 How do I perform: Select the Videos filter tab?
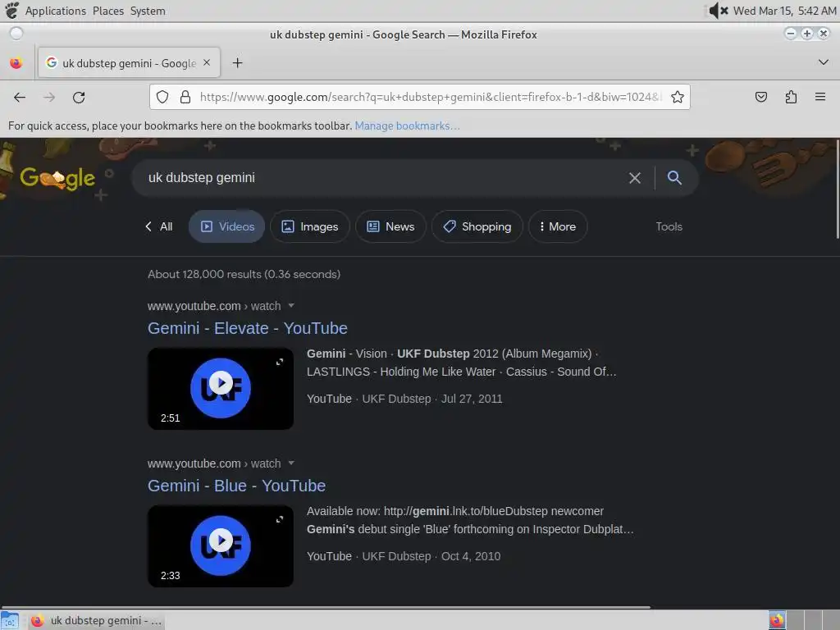pyautogui.click(x=226, y=226)
